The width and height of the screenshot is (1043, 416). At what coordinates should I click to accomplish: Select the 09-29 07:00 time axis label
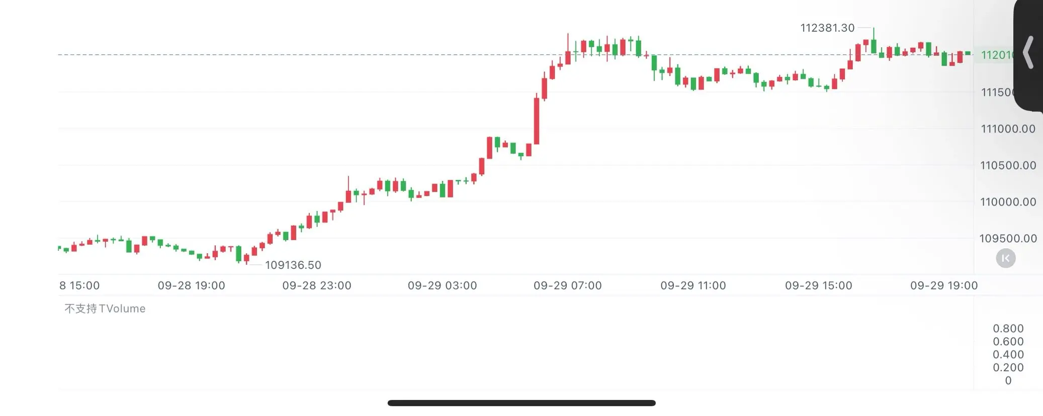click(567, 285)
